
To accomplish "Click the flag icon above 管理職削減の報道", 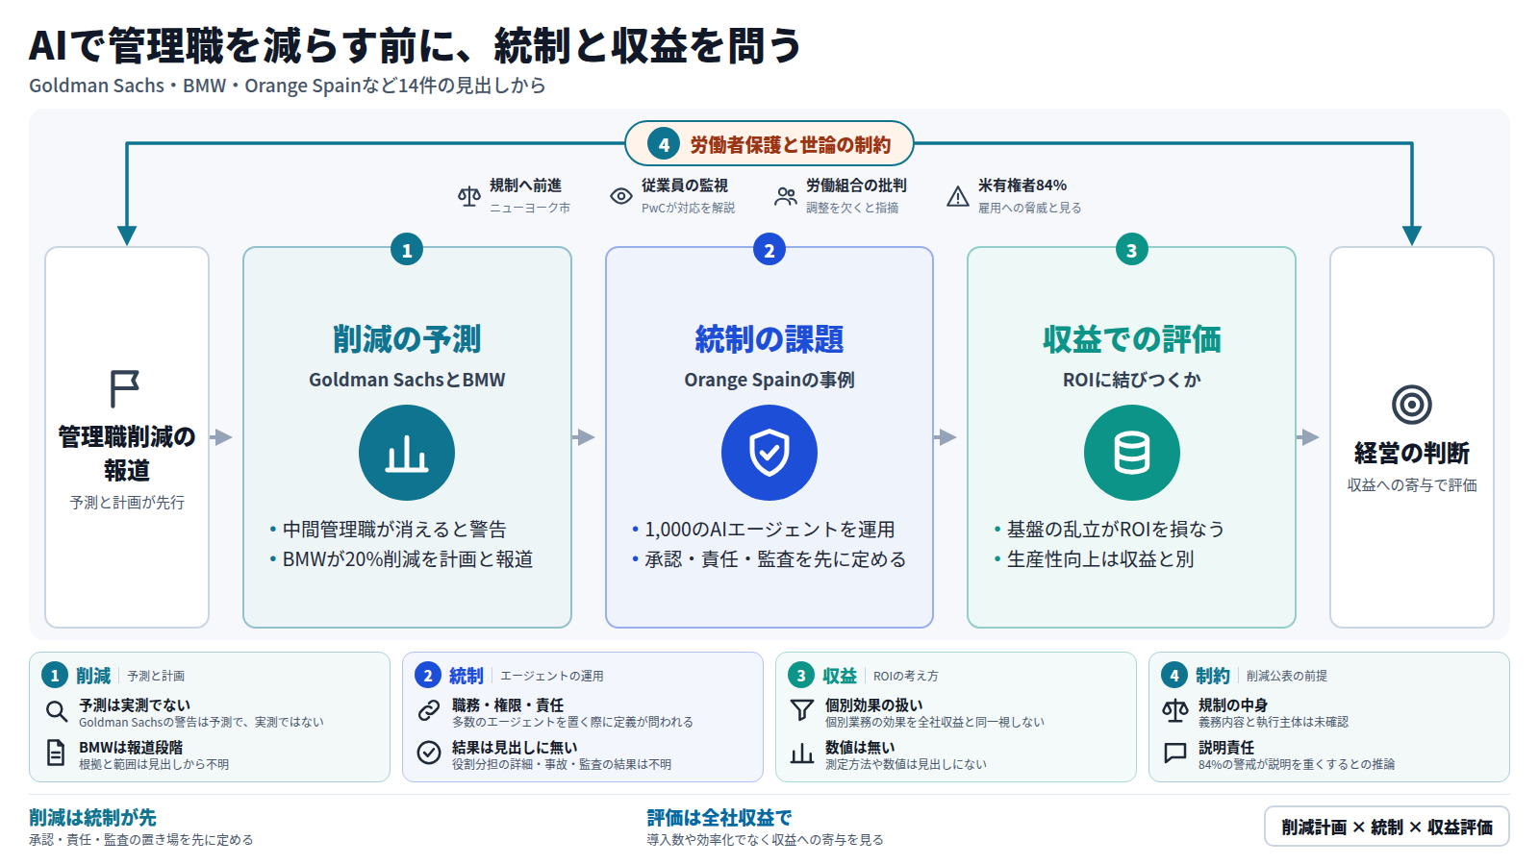I will [125, 389].
